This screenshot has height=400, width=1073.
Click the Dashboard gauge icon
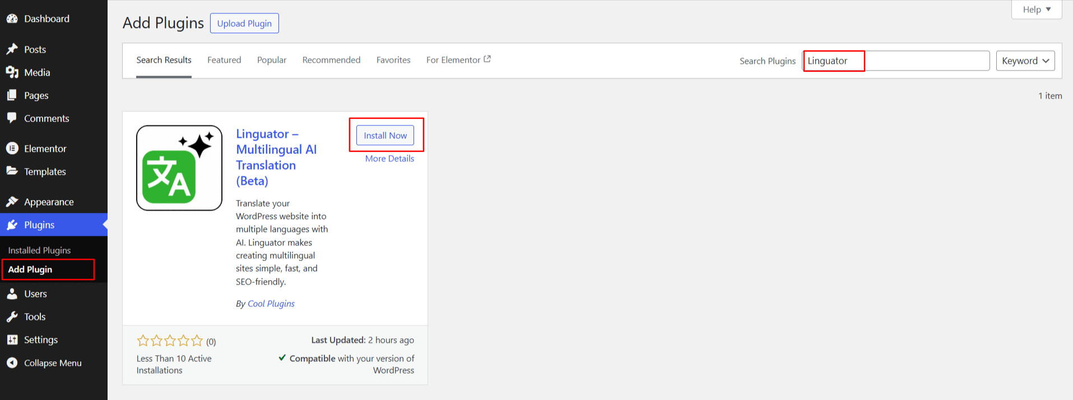pos(12,18)
